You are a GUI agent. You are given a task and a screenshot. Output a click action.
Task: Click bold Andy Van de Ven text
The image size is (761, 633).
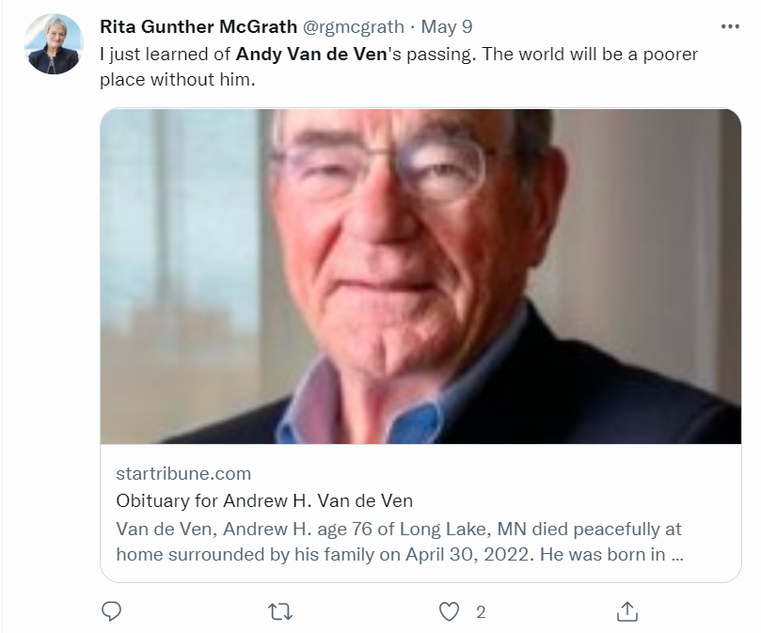pos(311,54)
